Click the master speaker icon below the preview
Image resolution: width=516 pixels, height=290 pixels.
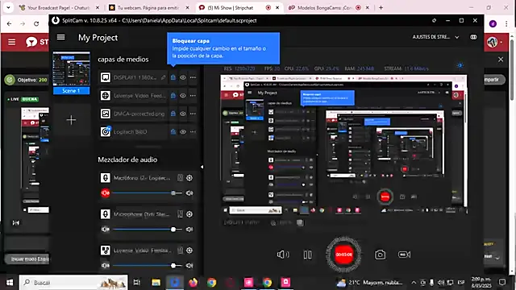pos(283,255)
